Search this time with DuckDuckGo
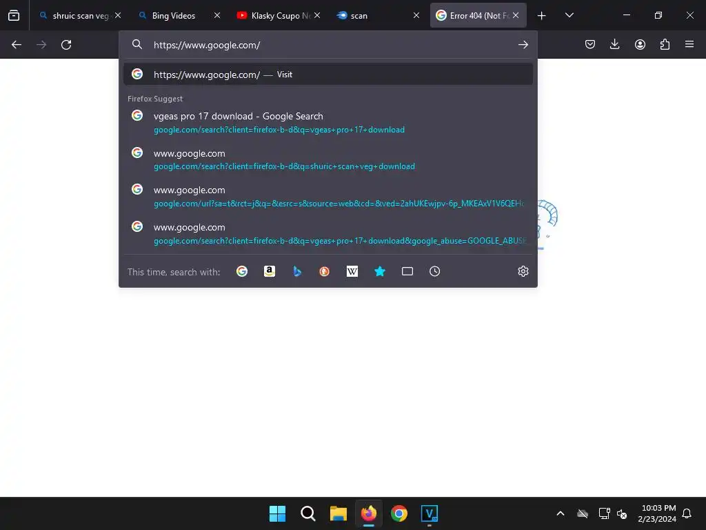Screen dimensions: 706x530 tap(324, 271)
